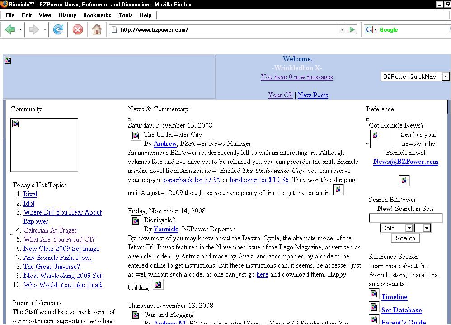
Task: Click the page icon in address bar
Action: click(114, 29)
